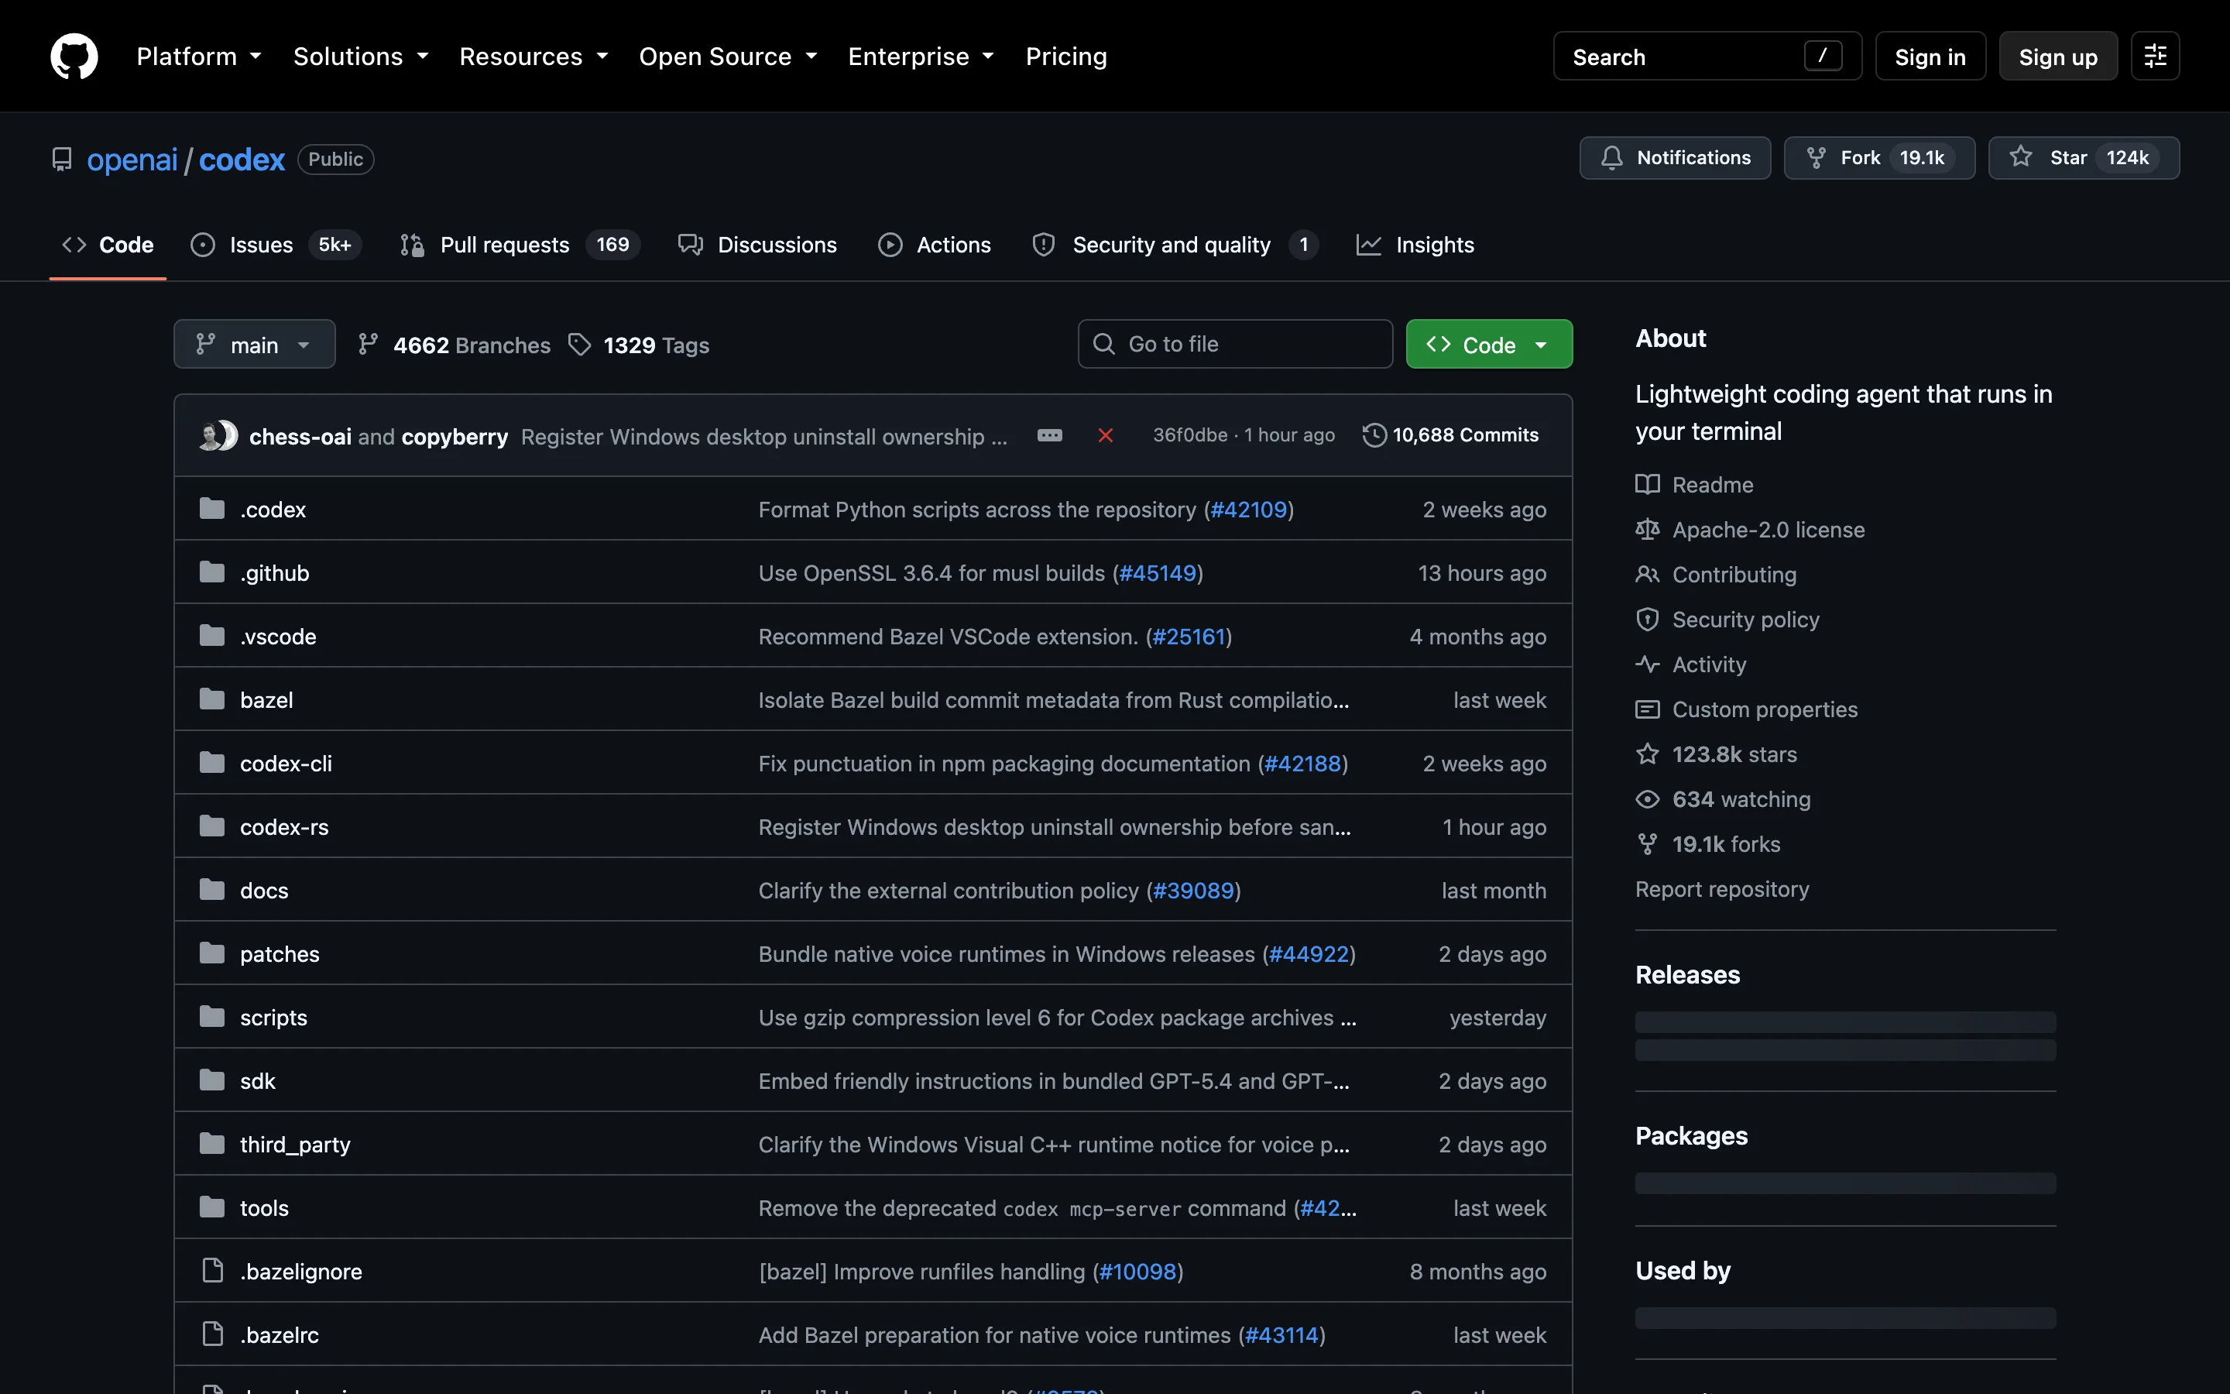Open copyberry author profile
This screenshot has height=1394, width=2230.
[455, 436]
